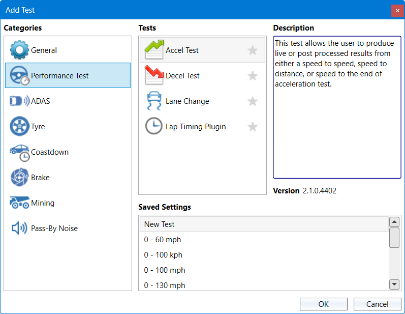Choose the 0 - 60 mph saved setting
Viewport: 405px width, 314px height.
pos(163,240)
